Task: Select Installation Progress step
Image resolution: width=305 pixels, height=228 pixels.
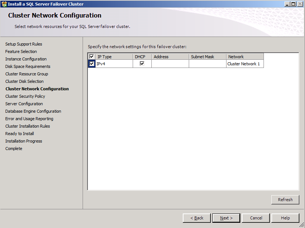Action: pos(24,141)
